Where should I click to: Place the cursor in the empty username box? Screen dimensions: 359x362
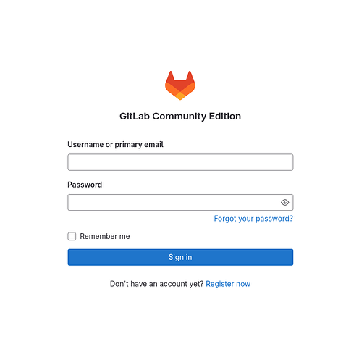click(x=180, y=162)
